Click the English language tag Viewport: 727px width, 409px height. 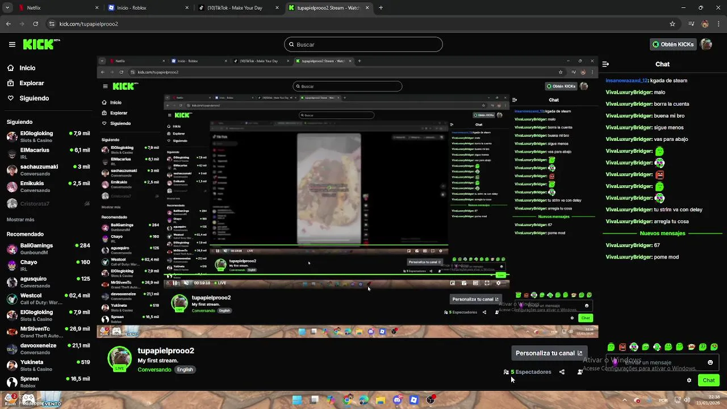[185, 370]
